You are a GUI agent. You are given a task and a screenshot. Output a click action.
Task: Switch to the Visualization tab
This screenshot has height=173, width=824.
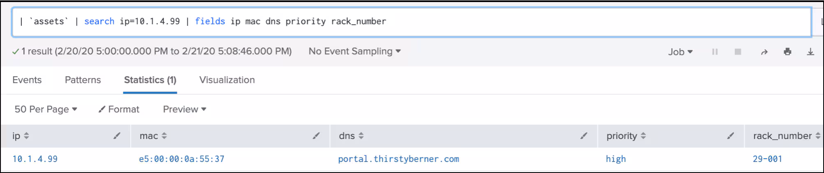[227, 80]
